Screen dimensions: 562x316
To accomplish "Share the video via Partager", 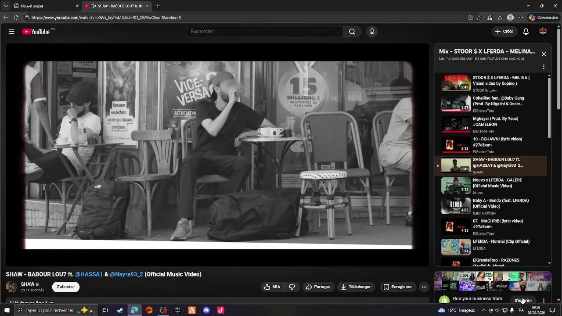I will pos(317,287).
